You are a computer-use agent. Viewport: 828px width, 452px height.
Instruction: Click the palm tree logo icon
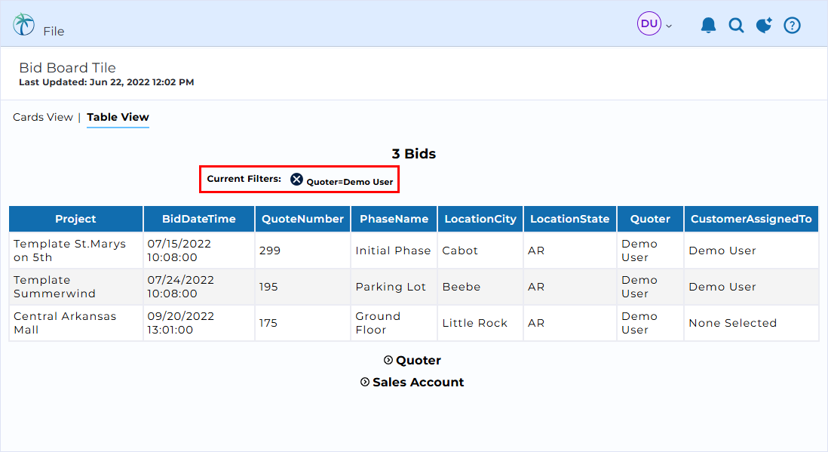(24, 24)
